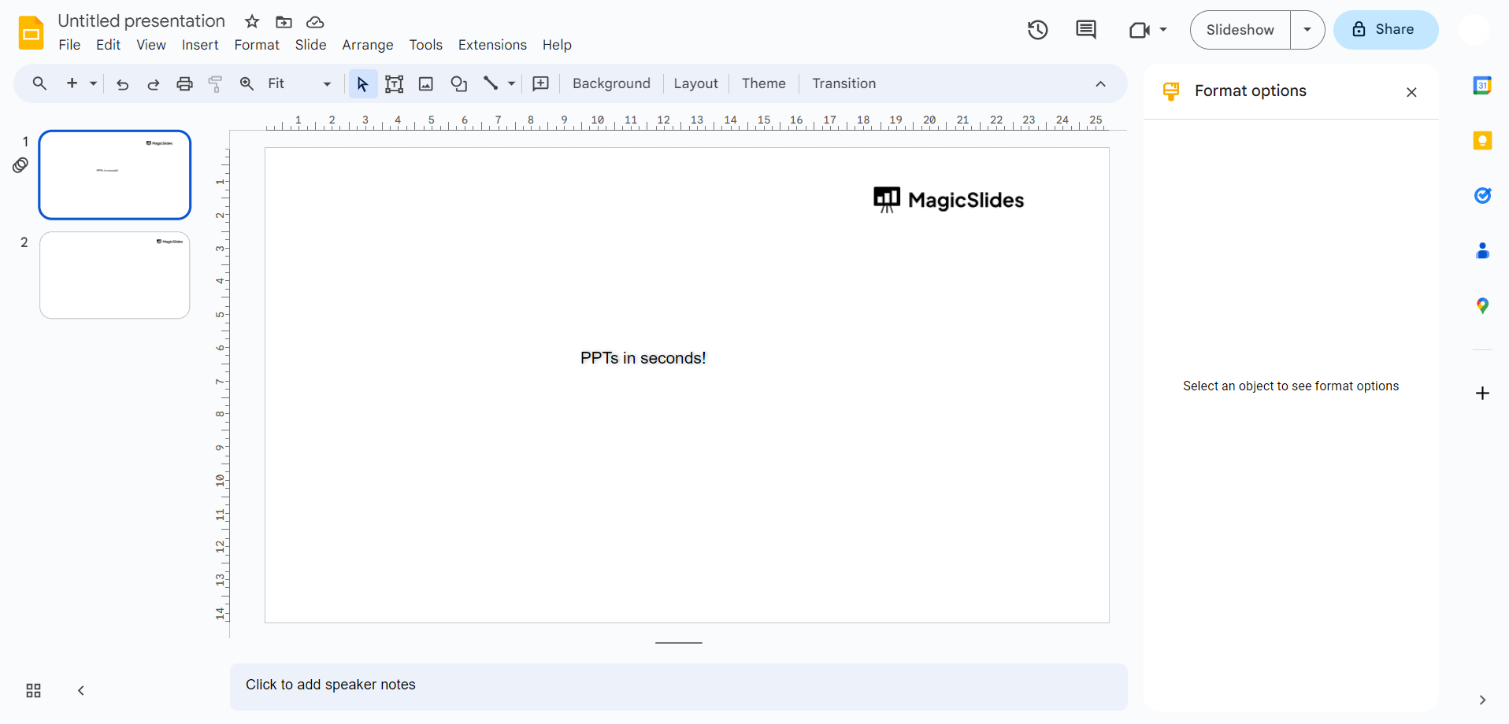Open version history clock icon
This screenshot has height=724, width=1509.
tap(1037, 30)
